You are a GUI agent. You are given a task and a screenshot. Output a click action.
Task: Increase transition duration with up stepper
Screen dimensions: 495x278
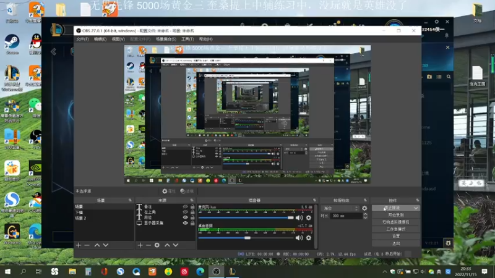(x=365, y=214)
